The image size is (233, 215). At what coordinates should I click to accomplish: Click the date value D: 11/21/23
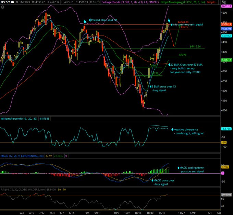tap(23, 2)
